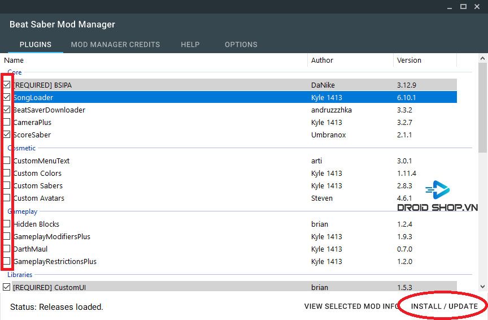Click author andruzzzhka cell
Image resolution: width=488 pixels, height=320 pixels.
[331, 110]
